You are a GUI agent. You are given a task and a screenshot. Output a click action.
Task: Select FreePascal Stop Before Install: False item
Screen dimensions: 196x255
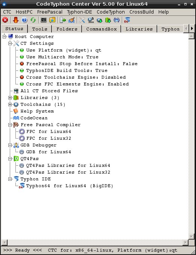pyautogui.click(x=82, y=64)
